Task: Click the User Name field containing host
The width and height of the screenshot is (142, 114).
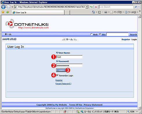Action: point(69,57)
